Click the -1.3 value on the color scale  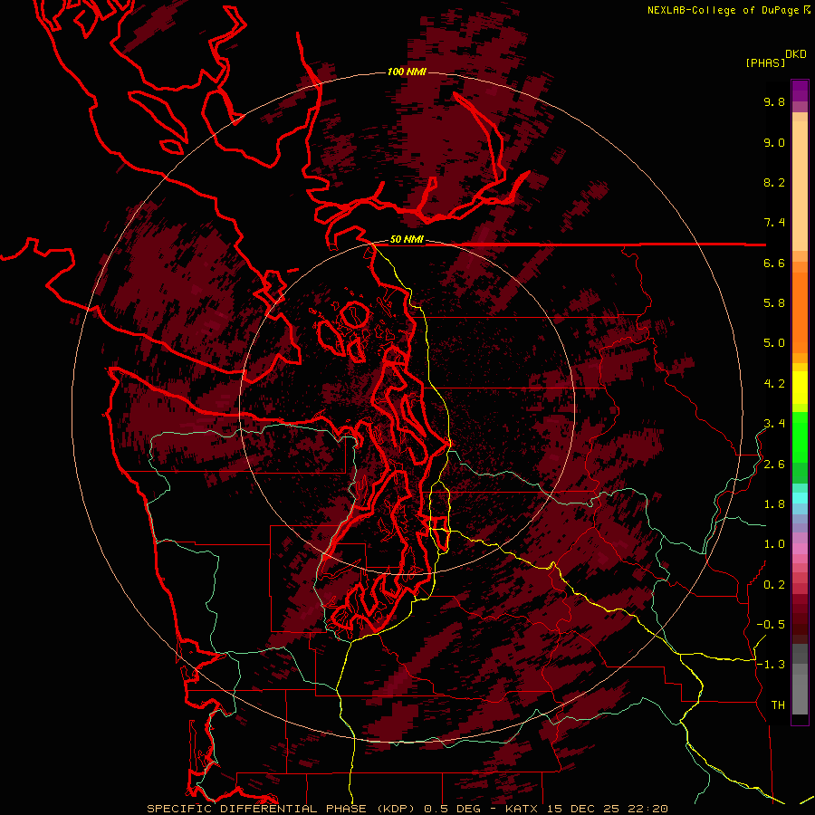pyautogui.click(x=771, y=665)
